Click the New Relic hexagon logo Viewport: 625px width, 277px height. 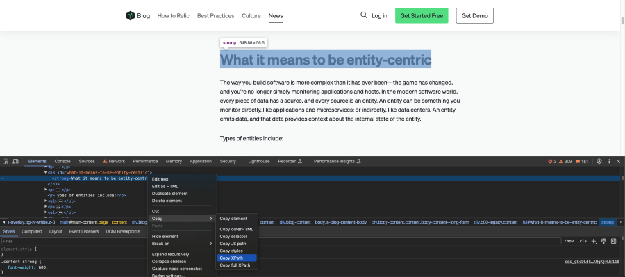[x=131, y=15]
